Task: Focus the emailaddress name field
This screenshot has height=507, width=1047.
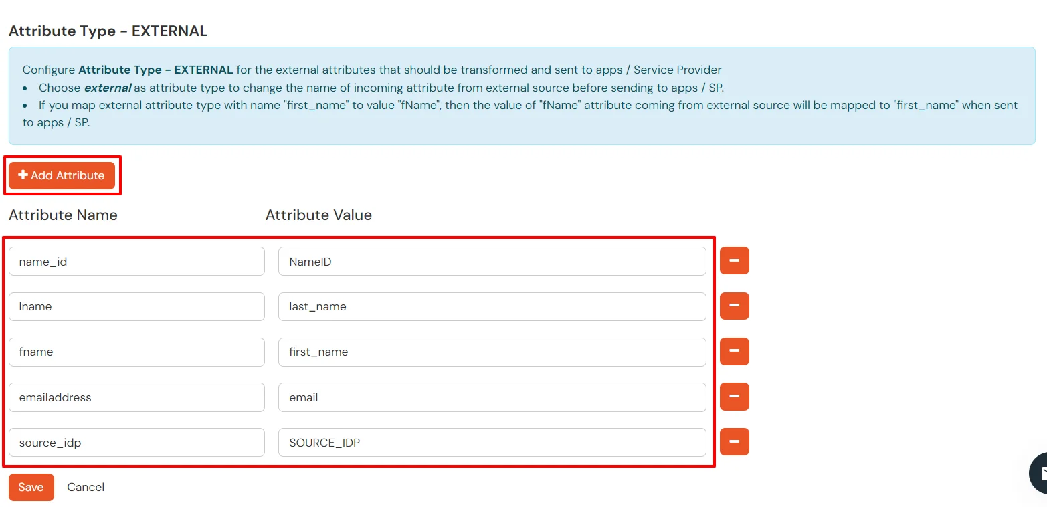Action: pos(136,397)
